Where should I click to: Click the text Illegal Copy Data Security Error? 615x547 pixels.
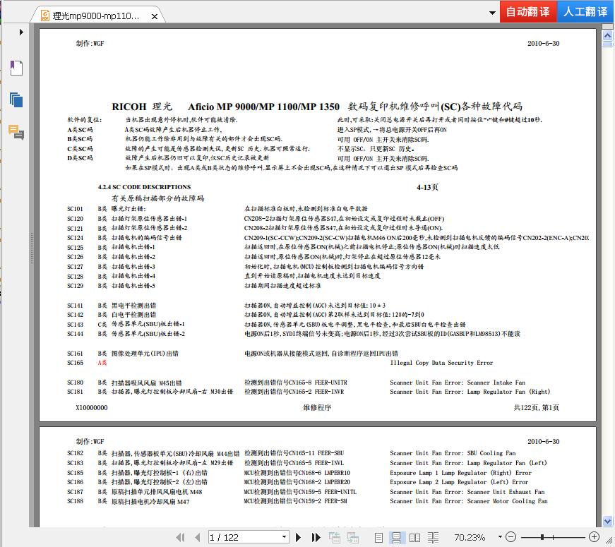click(x=441, y=363)
